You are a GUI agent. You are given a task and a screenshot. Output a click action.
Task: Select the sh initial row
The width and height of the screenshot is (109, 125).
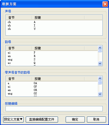tap(54, 25)
